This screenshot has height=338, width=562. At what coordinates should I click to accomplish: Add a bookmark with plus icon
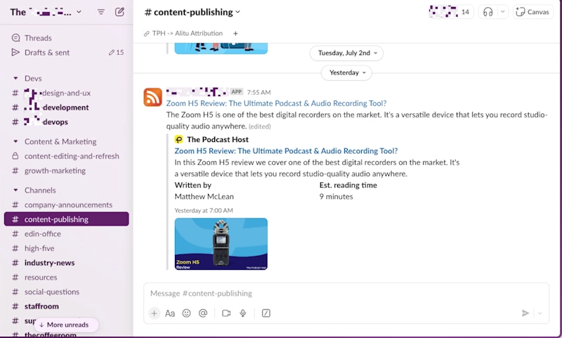(235, 33)
